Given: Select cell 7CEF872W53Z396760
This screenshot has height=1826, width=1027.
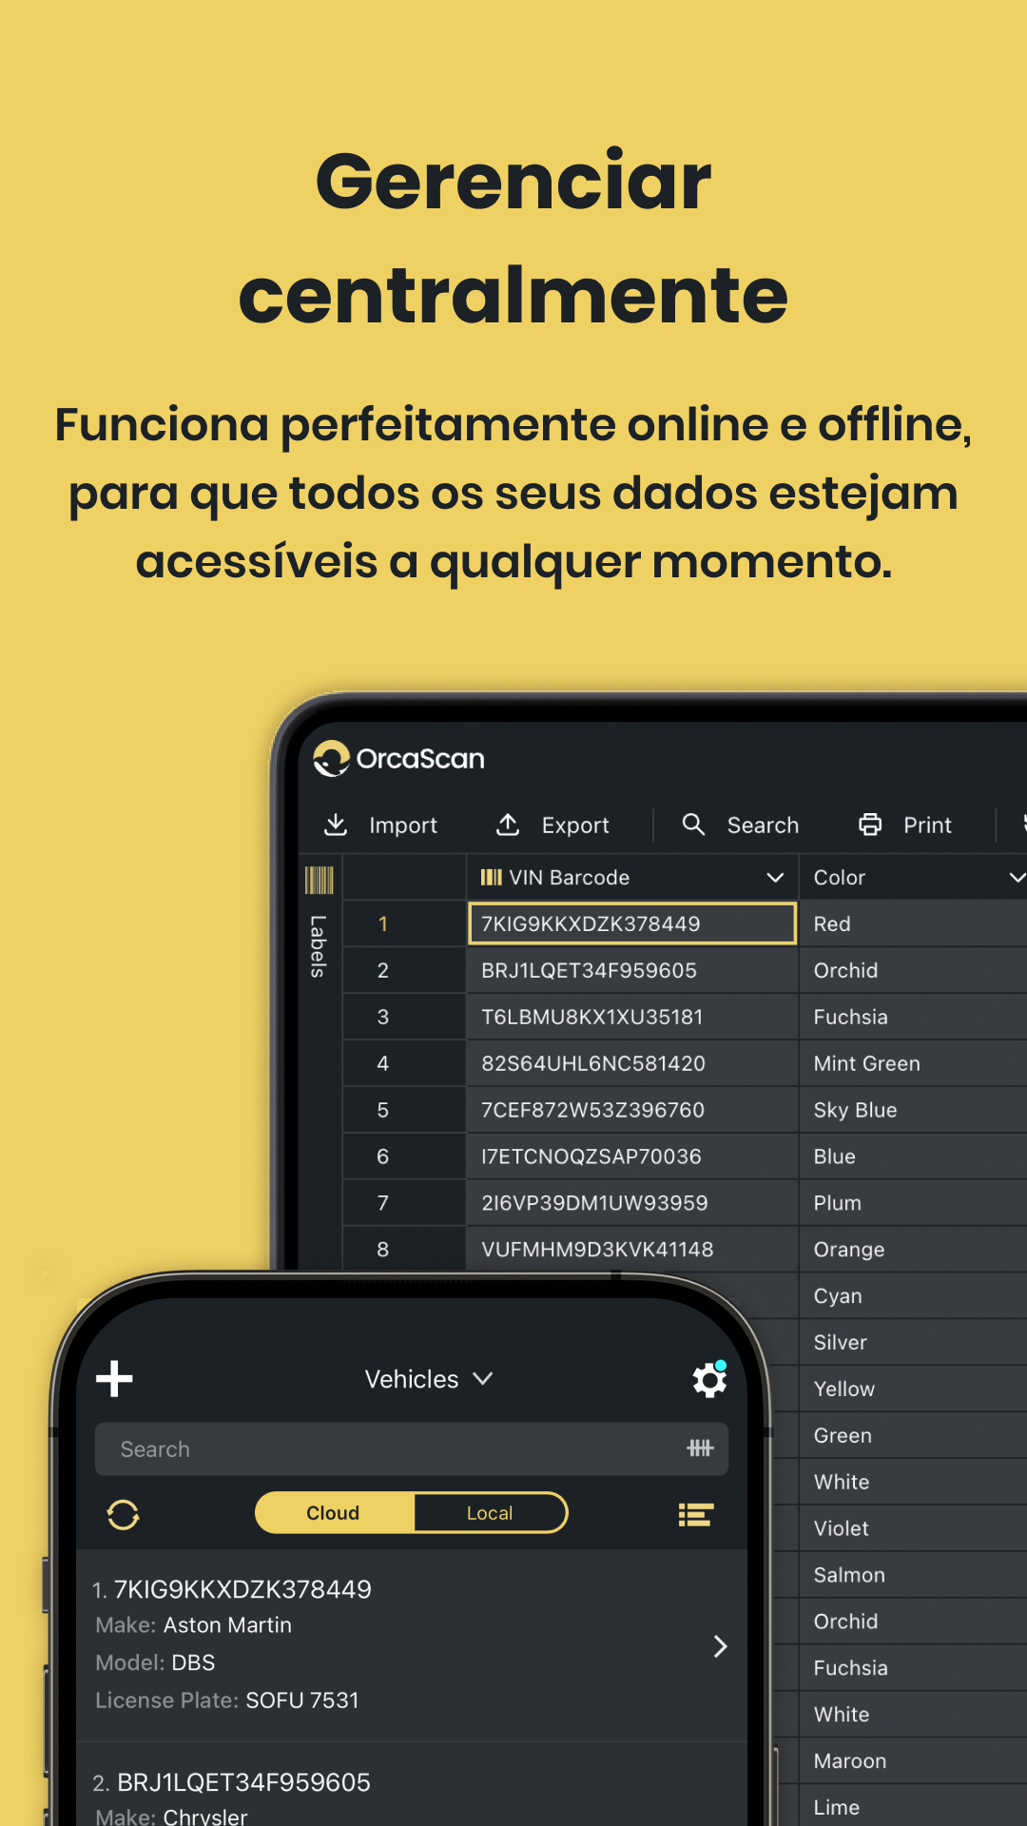Looking at the screenshot, I should pos(632,1110).
